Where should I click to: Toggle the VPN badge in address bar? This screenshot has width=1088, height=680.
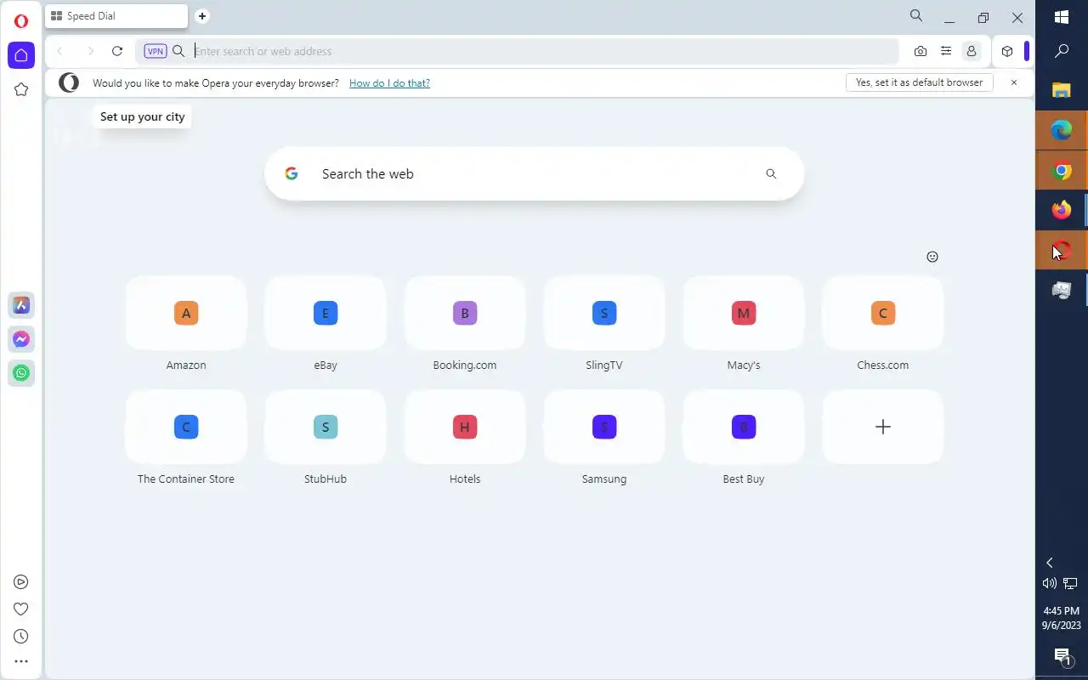pyautogui.click(x=156, y=51)
